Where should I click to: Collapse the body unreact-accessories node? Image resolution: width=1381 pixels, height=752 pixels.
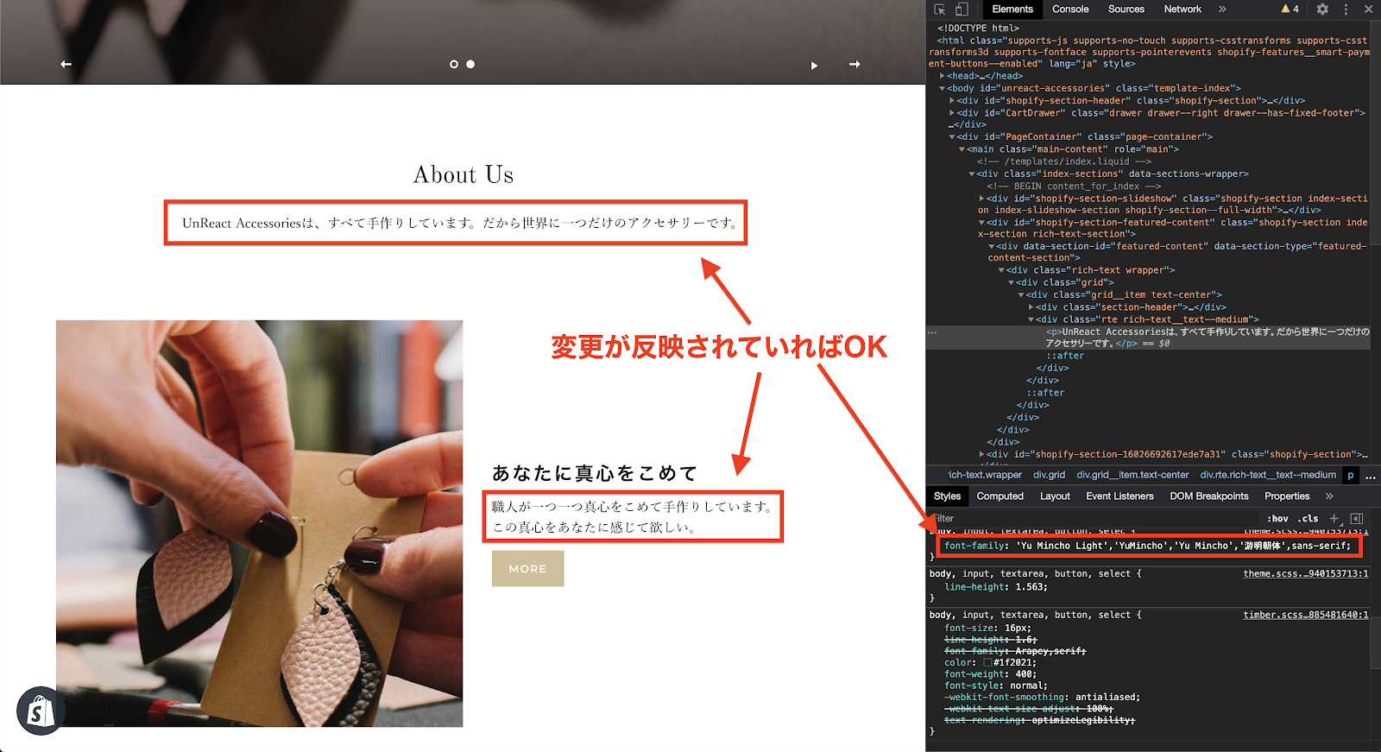(943, 88)
